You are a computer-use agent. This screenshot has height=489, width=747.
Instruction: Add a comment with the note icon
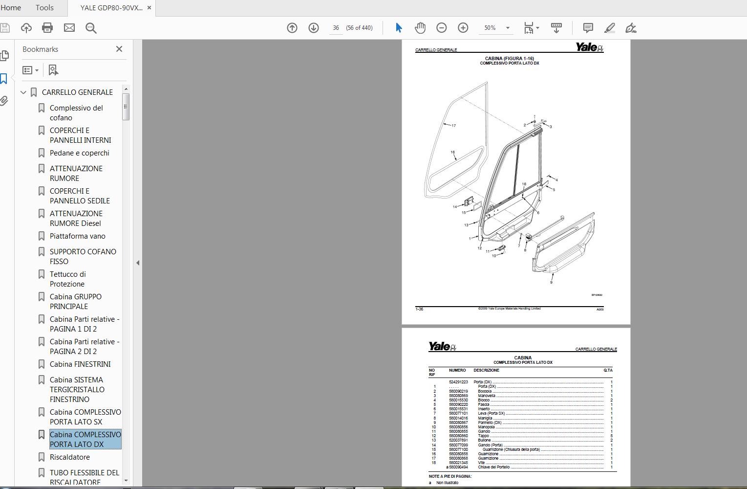tap(588, 28)
